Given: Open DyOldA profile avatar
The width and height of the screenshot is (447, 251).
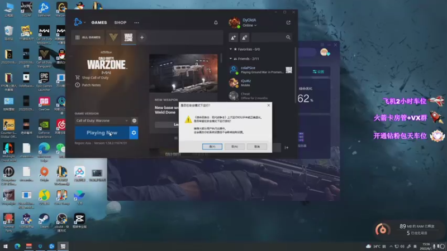Looking at the screenshot, I should (234, 22).
